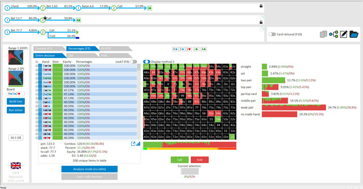Image resolution: width=363 pixels, height=189 pixels.
Task: Select the grey Call filter tab
Action: click(x=82, y=55)
